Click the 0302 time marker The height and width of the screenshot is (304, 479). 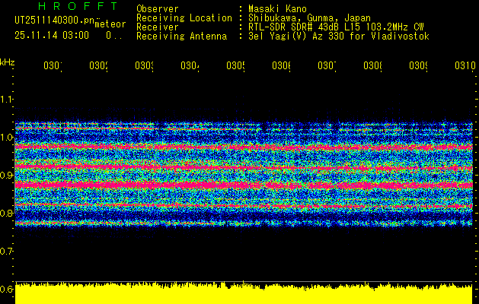[98, 65]
